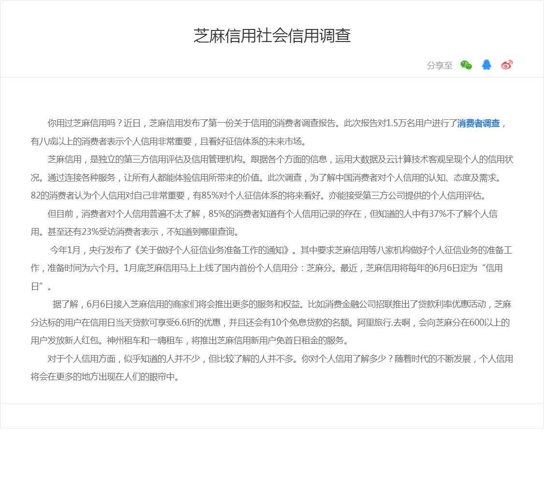Image resolution: width=544 pixels, height=483 pixels.
Task: Open the 消费者调查 hyperlink
Action: click(478, 123)
